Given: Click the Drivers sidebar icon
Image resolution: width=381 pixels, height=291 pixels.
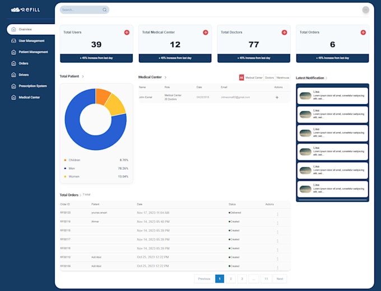Looking at the screenshot, I should click(x=13, y=75).
